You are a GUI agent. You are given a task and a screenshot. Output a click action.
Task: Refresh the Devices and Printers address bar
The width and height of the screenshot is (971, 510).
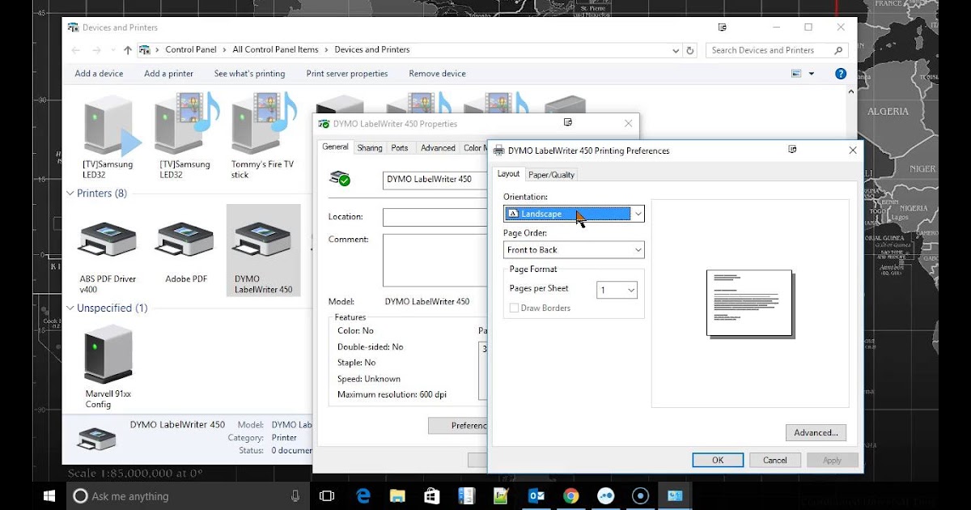point(690,50)
